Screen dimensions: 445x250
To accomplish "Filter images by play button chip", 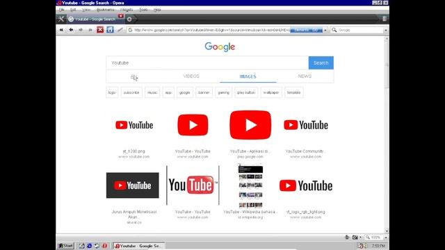I will pos(246,92).
